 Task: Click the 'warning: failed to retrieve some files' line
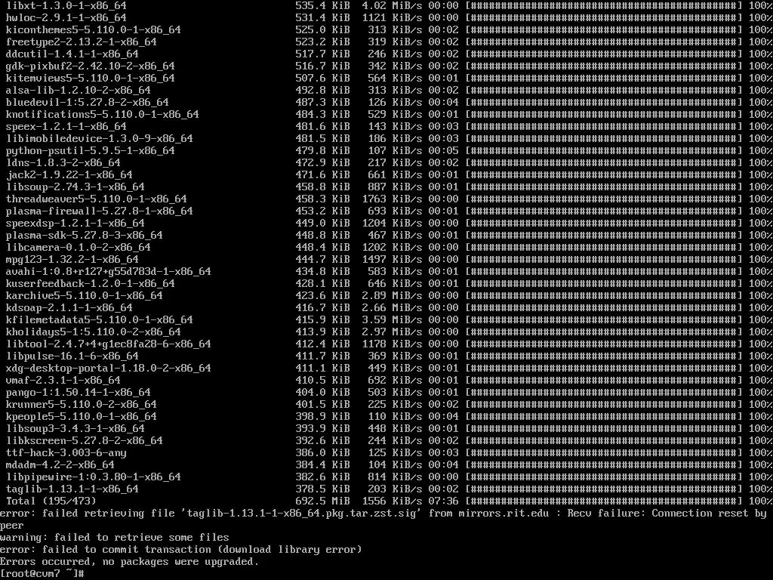(x=115, y=538)
